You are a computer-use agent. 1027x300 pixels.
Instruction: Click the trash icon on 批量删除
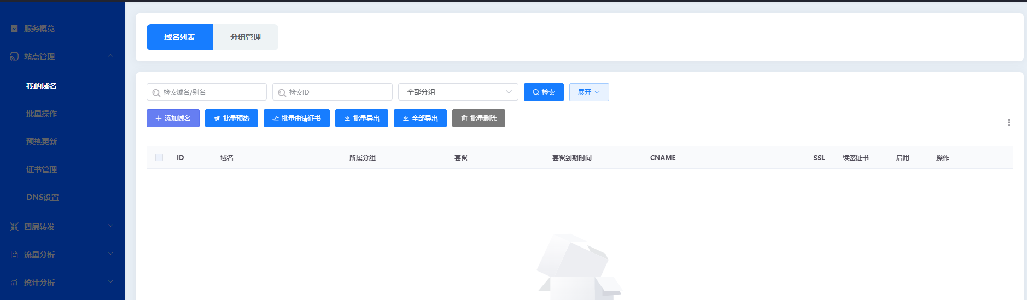click(464, 119)
